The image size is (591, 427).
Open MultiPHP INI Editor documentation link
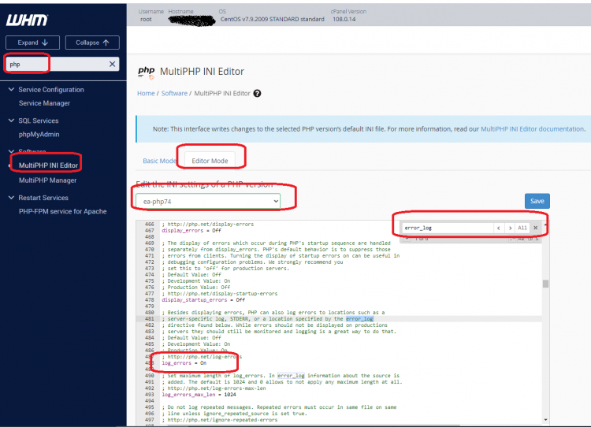point(532,128)
